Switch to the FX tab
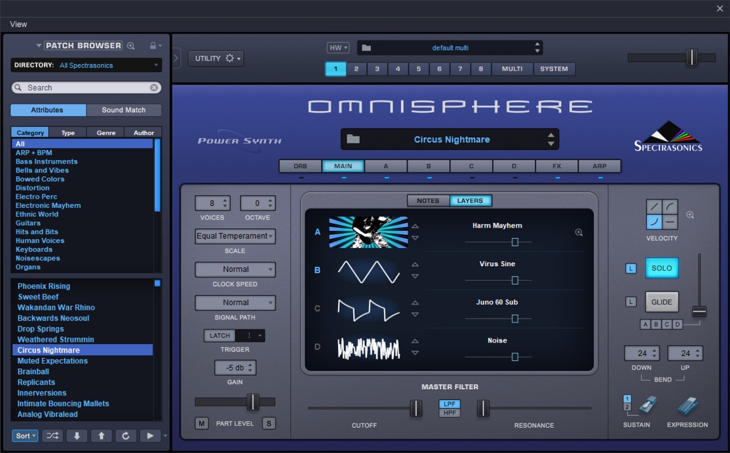This screenshot has width=730, height=453. point(557,166)
